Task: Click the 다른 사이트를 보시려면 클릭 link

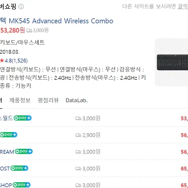Action: (x=155, y=6)
